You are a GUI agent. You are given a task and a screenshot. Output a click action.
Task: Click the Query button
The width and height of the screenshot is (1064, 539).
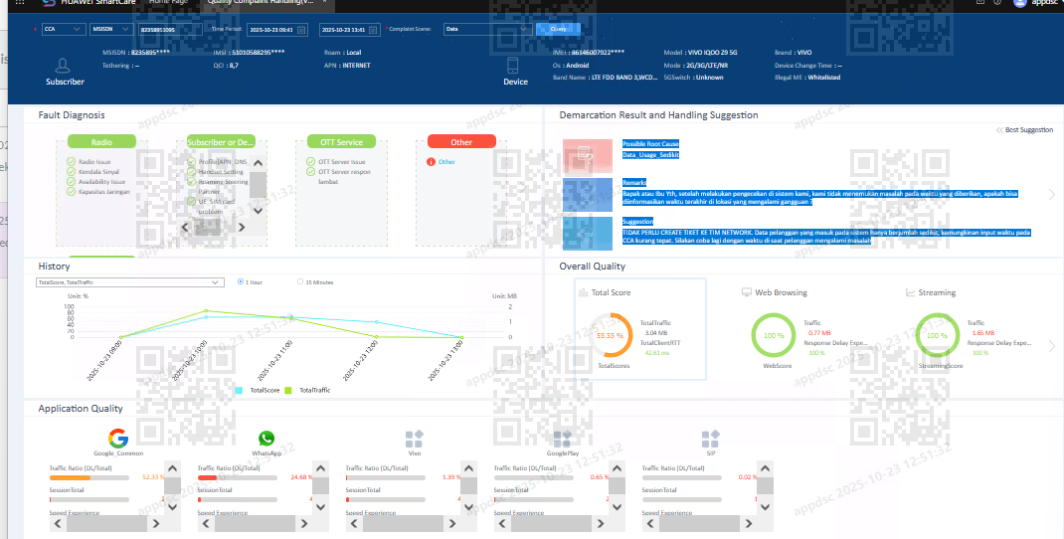pos(558,29)
